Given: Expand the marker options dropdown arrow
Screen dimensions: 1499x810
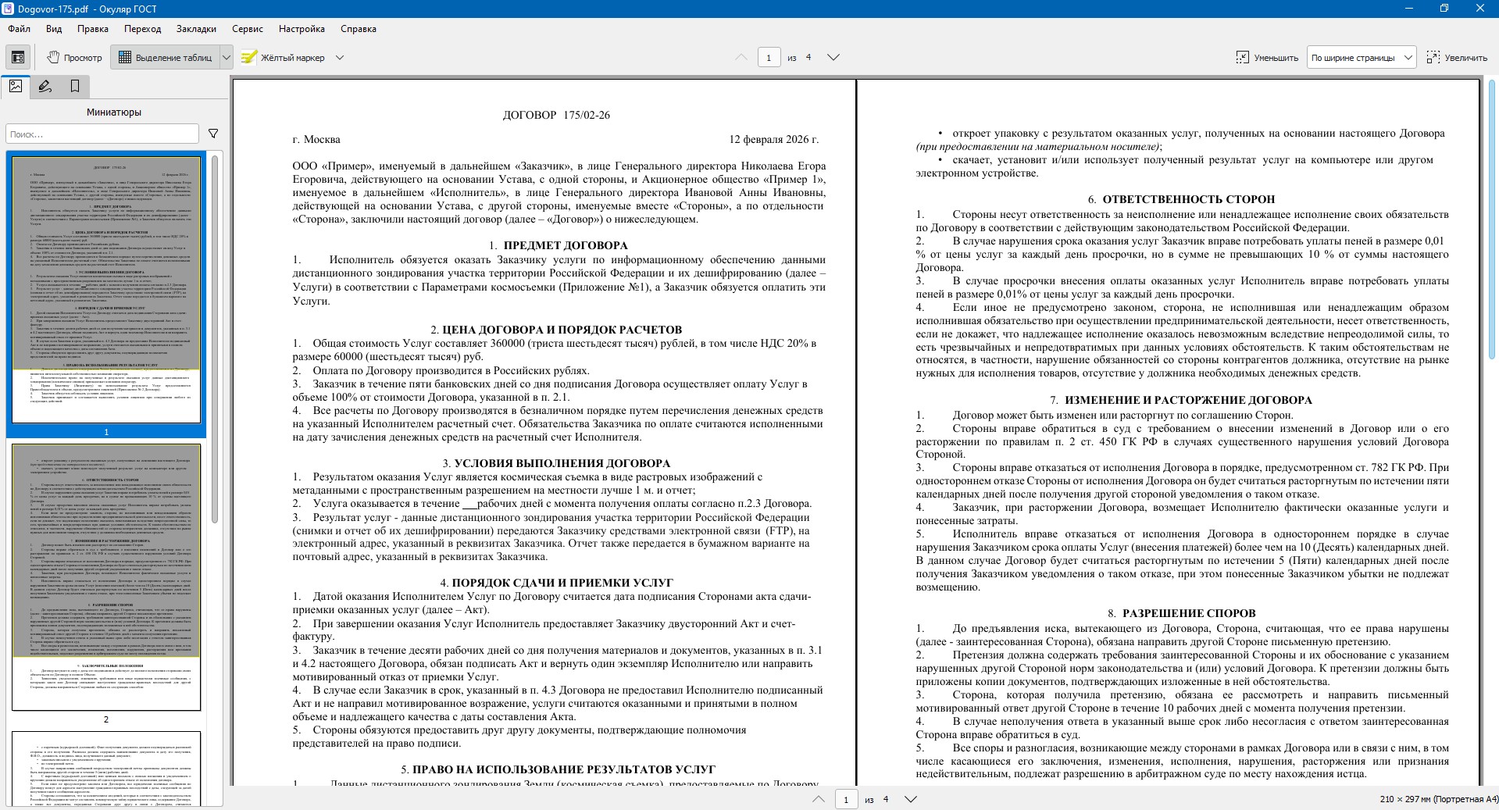Looking at the screenshot, I should (x=339, y=57).
